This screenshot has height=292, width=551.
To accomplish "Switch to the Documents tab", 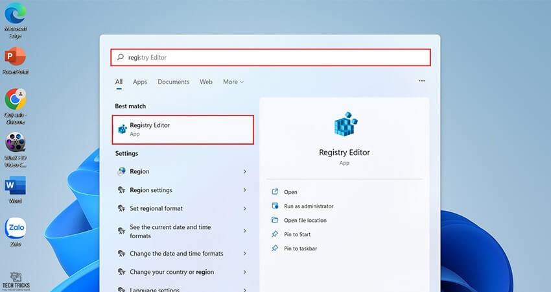I will [x=173, y=82].
